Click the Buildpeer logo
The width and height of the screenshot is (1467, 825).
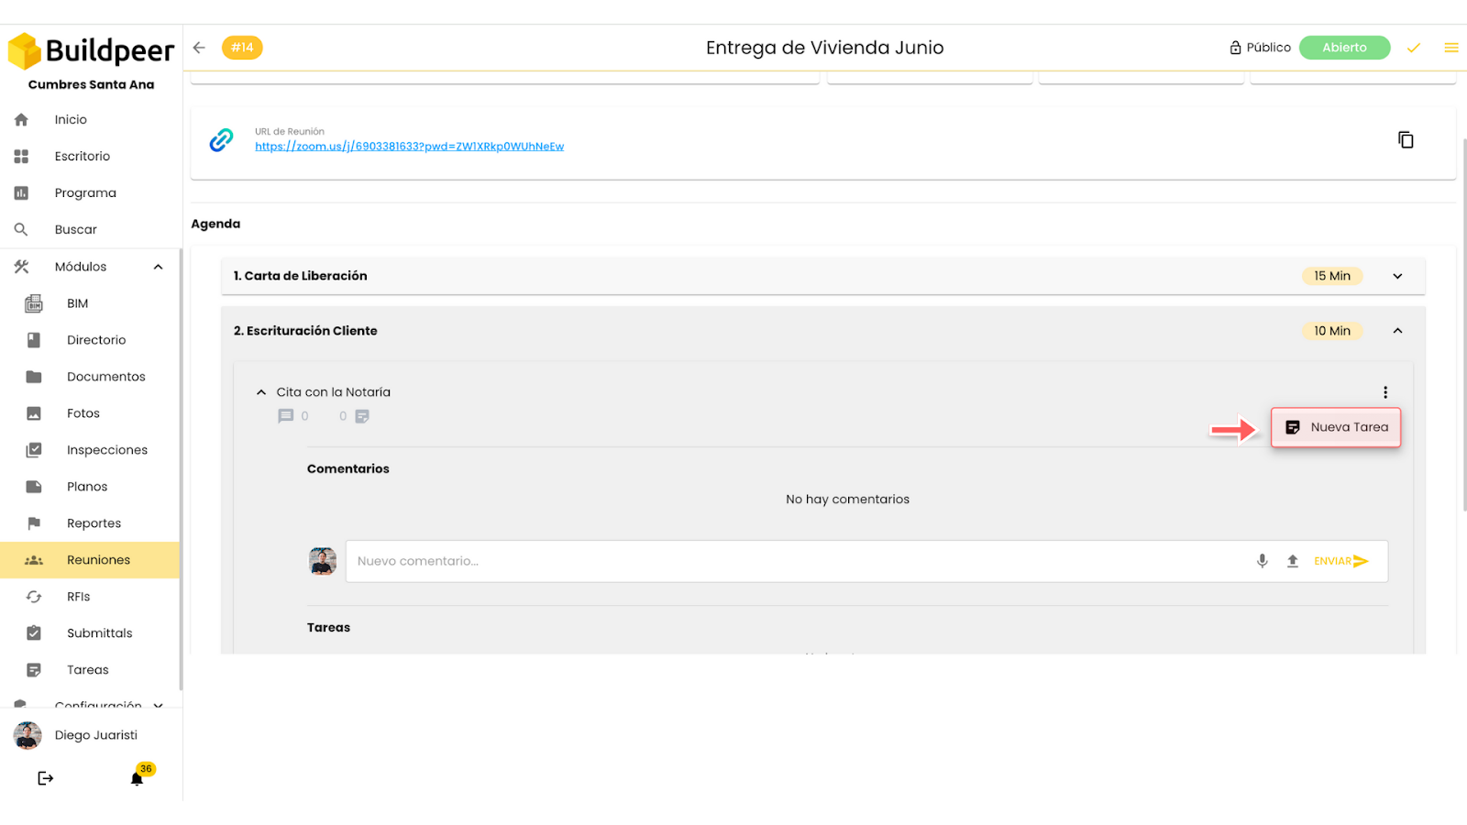pos(91,50)
